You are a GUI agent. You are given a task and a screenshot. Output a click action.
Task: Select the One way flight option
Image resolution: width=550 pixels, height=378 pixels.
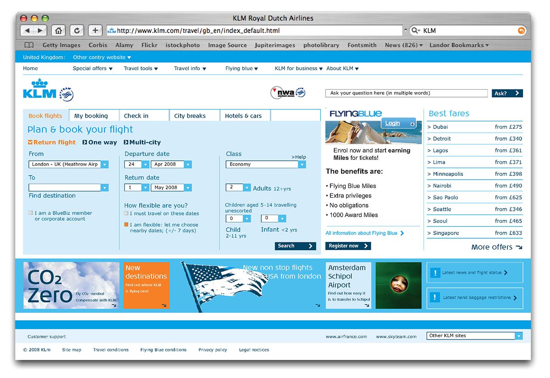(99, 142)
